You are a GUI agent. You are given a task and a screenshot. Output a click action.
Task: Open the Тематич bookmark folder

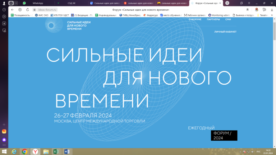262,15
